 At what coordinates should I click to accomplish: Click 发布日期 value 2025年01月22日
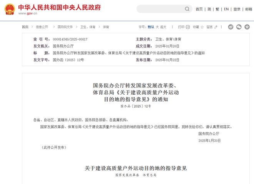click(167, 60)
